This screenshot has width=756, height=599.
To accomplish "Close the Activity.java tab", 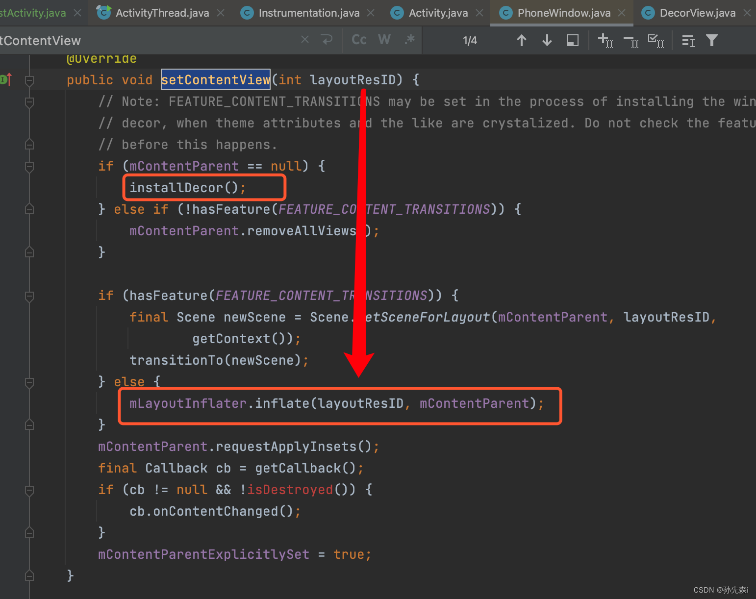I will 479,13.
